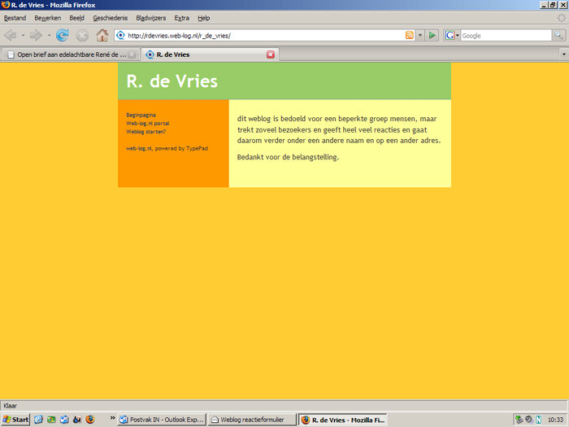Image resolution: width=569 pixels, height=427 pixels.
Task: Click the browser Back arrow button
Action: pyautogui.click(x=11, y=35)
